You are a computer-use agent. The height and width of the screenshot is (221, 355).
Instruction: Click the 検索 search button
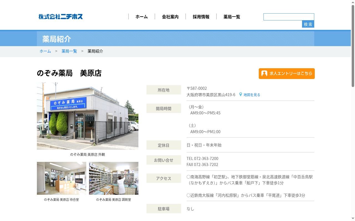pyautogui.click(x=308, y=24)
